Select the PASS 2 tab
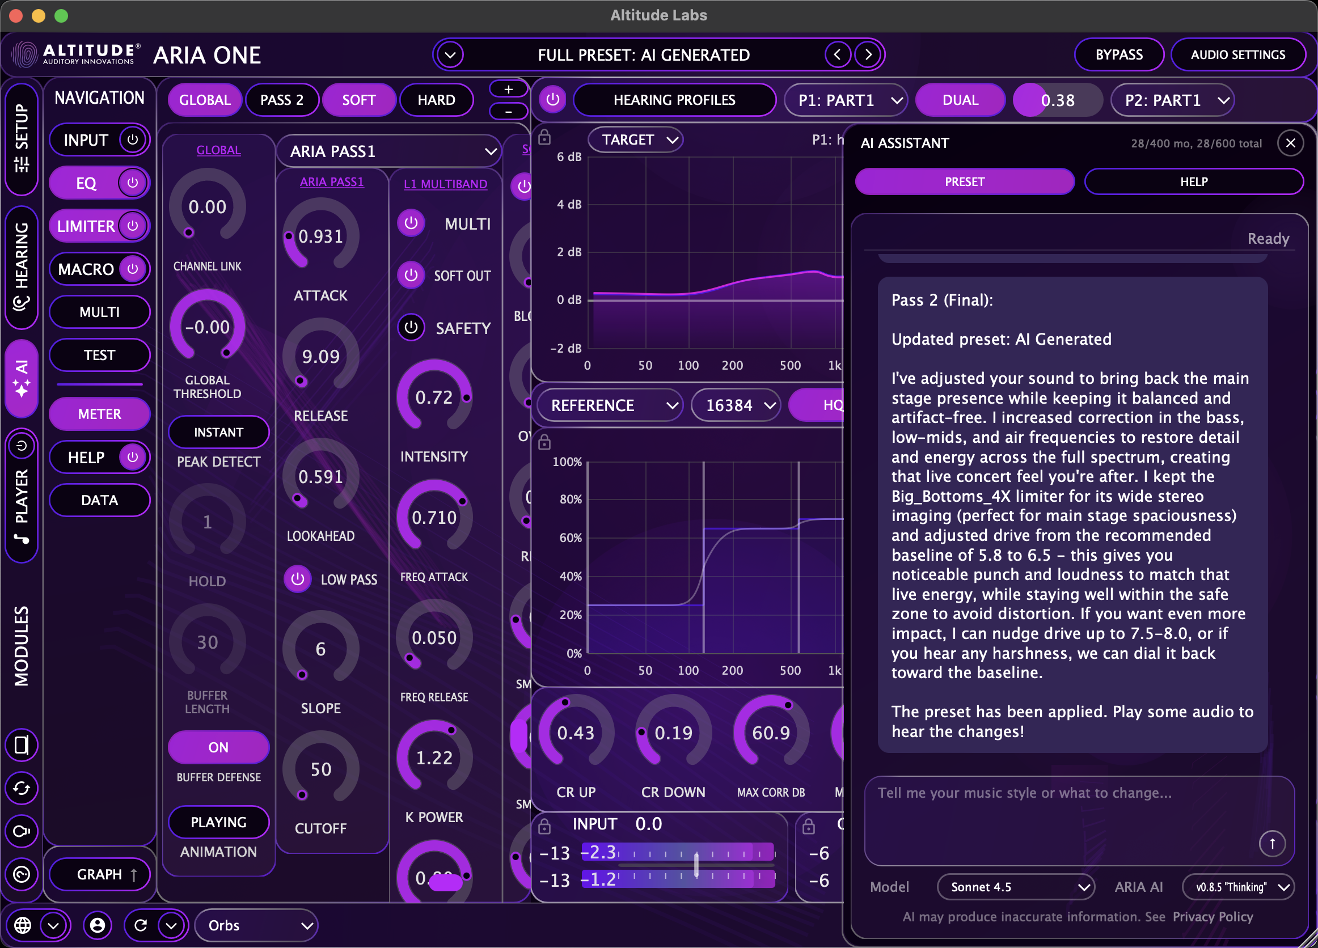1318x948 pixels. [282, 100]
